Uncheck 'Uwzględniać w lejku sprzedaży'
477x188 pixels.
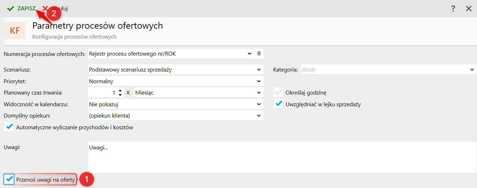point(279,104)
